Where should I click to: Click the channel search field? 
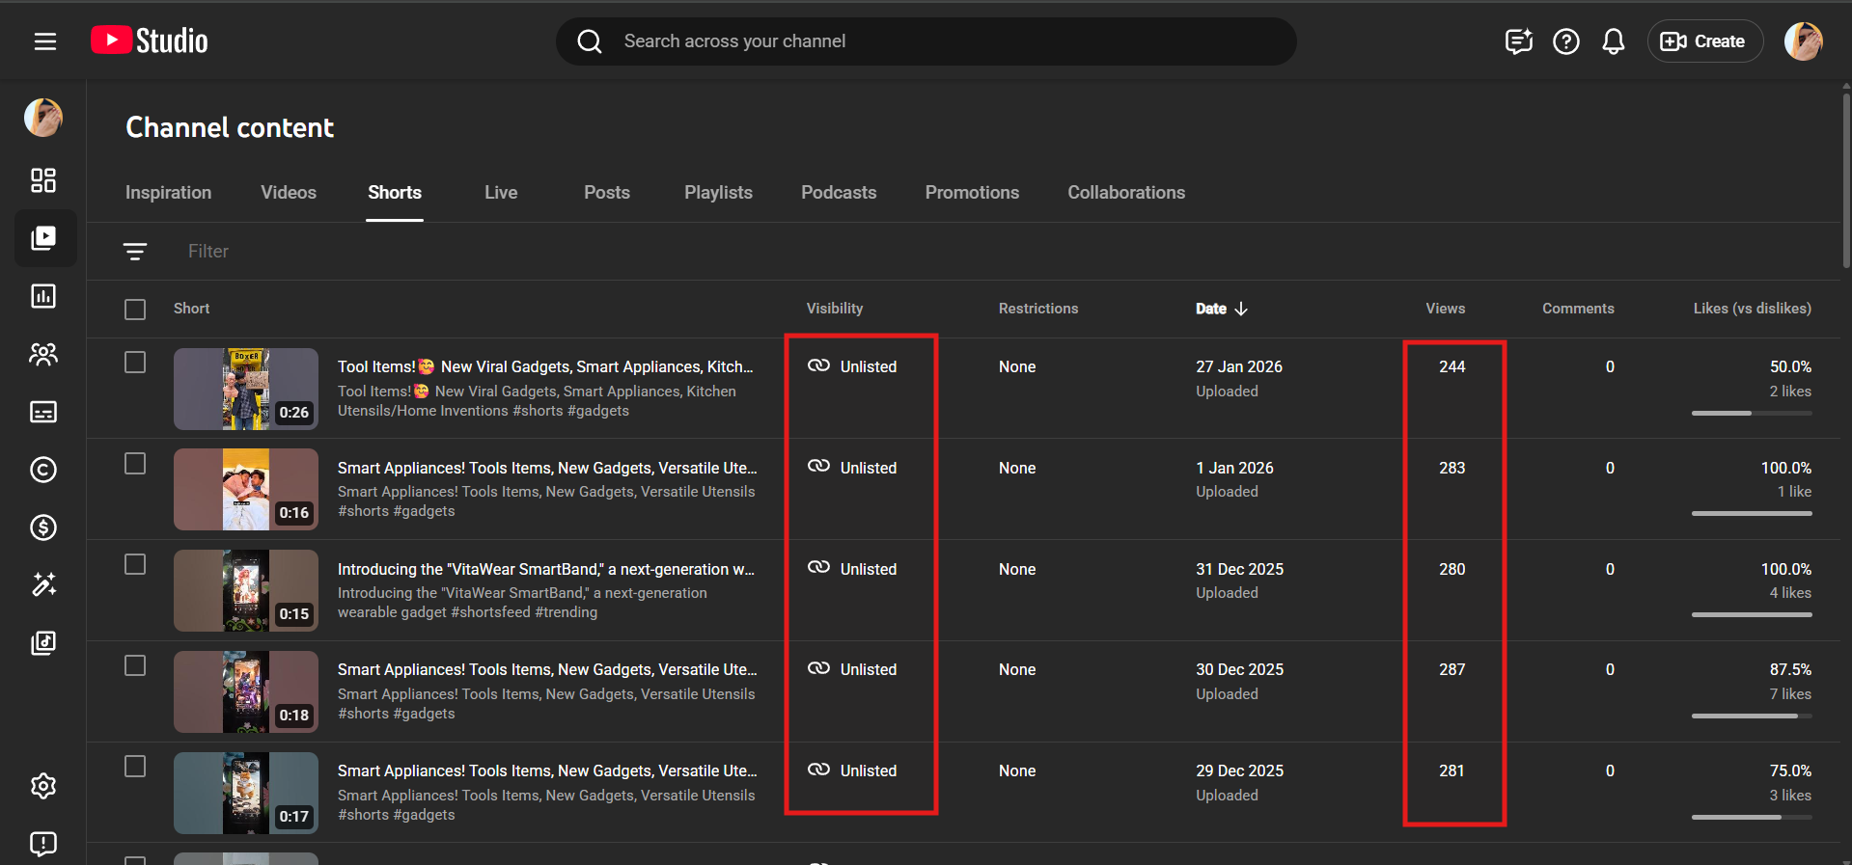(926, 41)
